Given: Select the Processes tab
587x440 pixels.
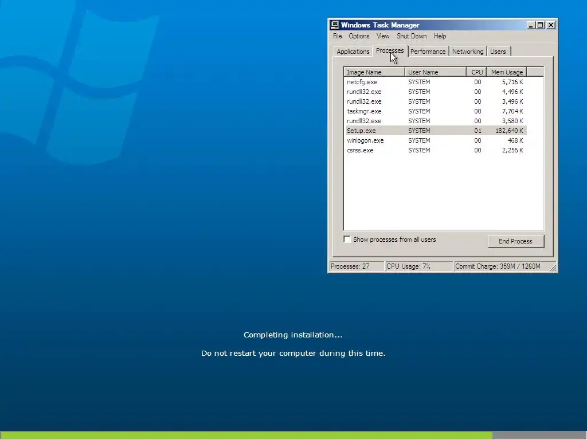Looking at the screenshot, I should tap(390, 50).
